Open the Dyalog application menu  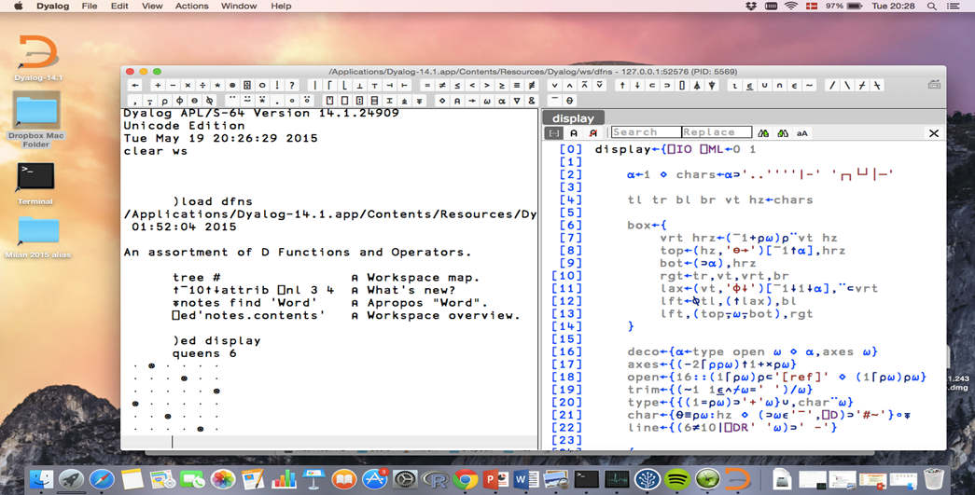[53, 7]
